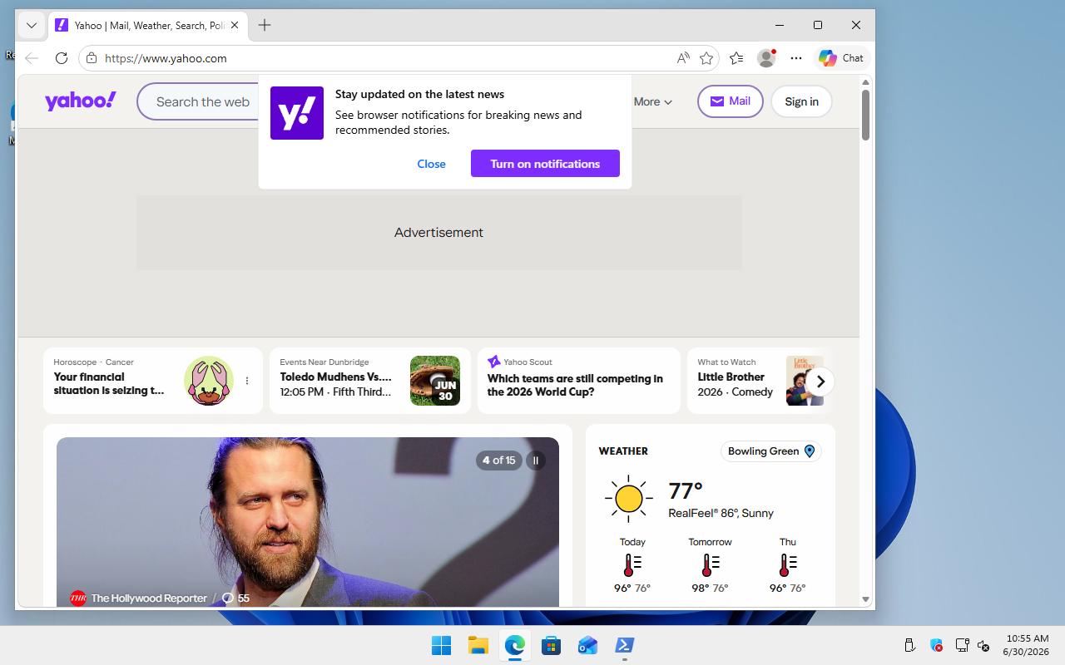Click the taskbar clock and date
The height and width of the screenshot is (665, 1065).
(1026, 645)
